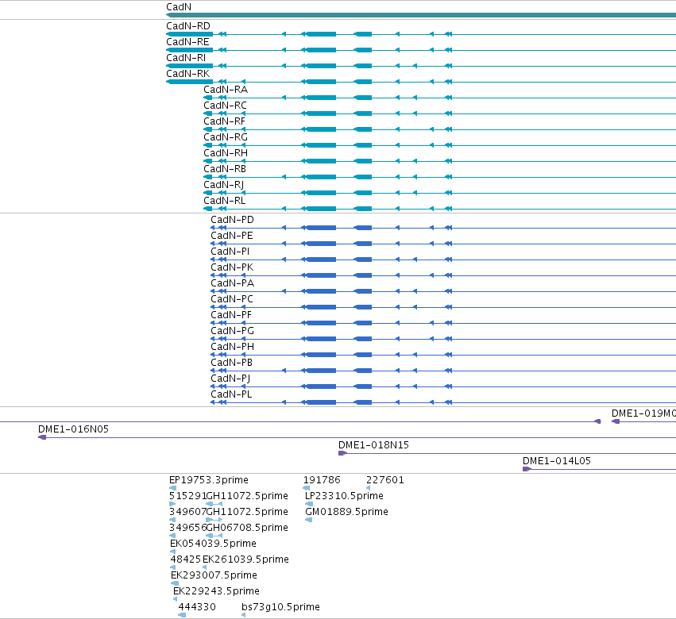Select the EK229243.5prime label

point(216,591)
